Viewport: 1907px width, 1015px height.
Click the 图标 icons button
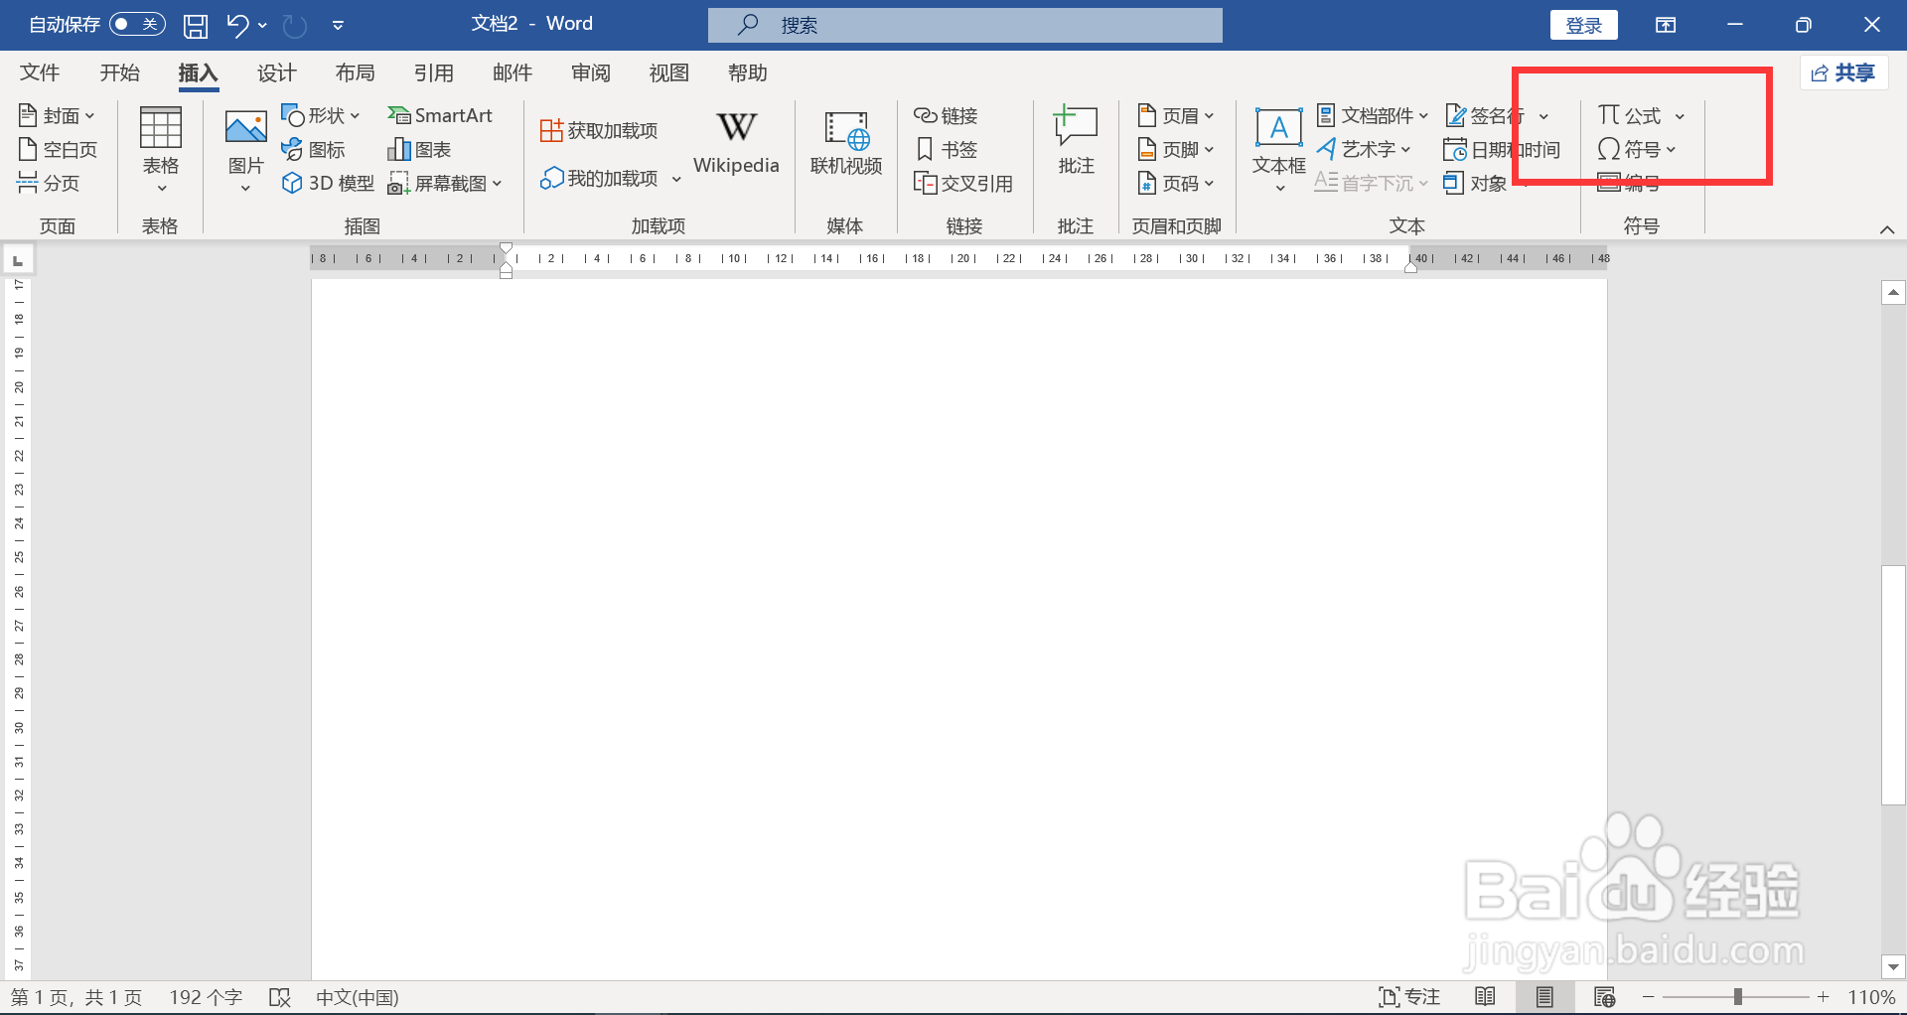click(x=313, y=149)
